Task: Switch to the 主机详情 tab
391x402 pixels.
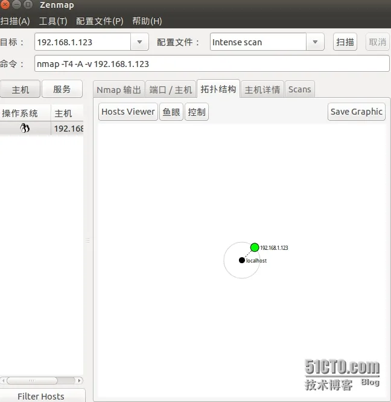Action: pos(262,90)
